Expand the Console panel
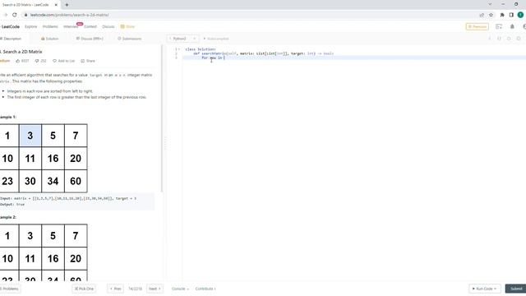This screenshot has width=526, height=296. tap(180, 289)
